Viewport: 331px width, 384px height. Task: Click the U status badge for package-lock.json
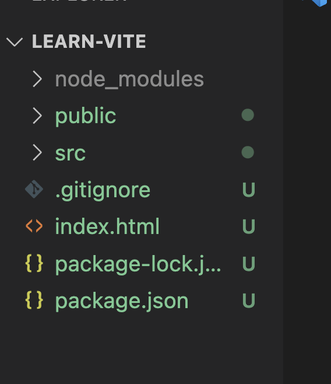[249, 264]
